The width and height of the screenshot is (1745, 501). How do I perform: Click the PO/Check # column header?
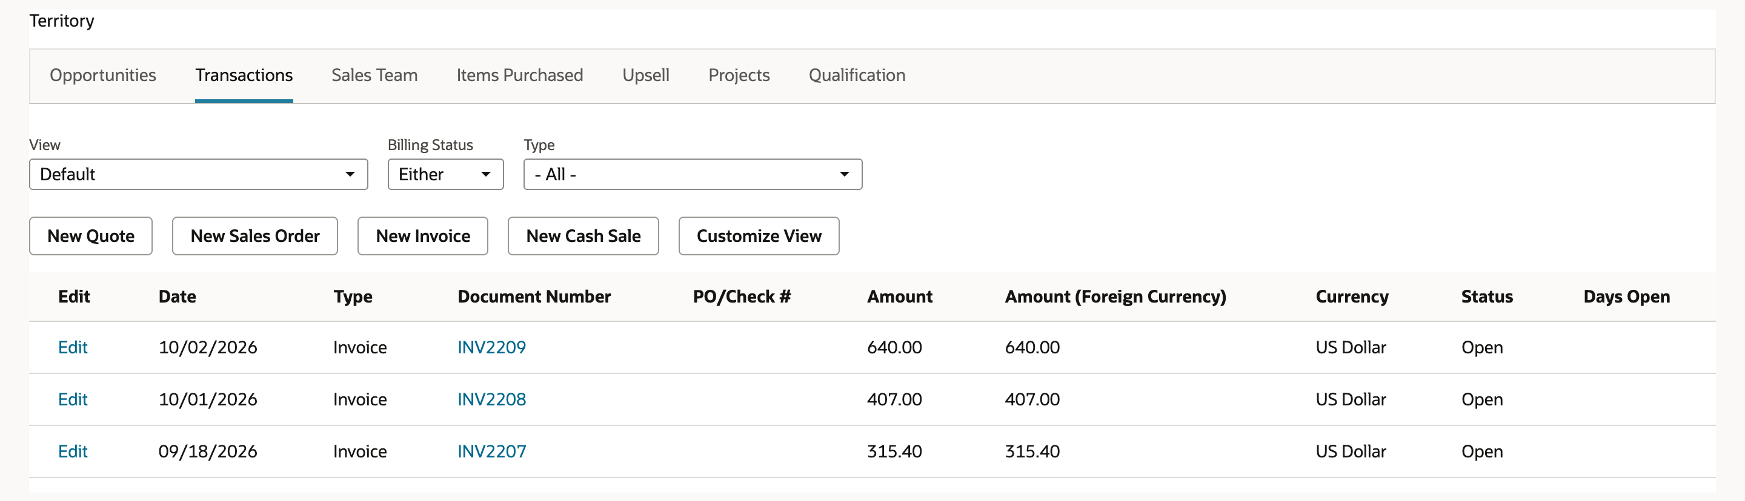tap(742, 297)
